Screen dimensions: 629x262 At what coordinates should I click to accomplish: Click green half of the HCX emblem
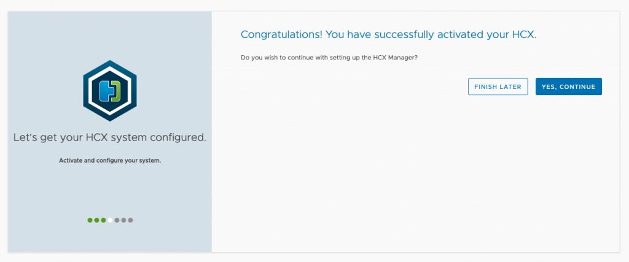(115, 91)
